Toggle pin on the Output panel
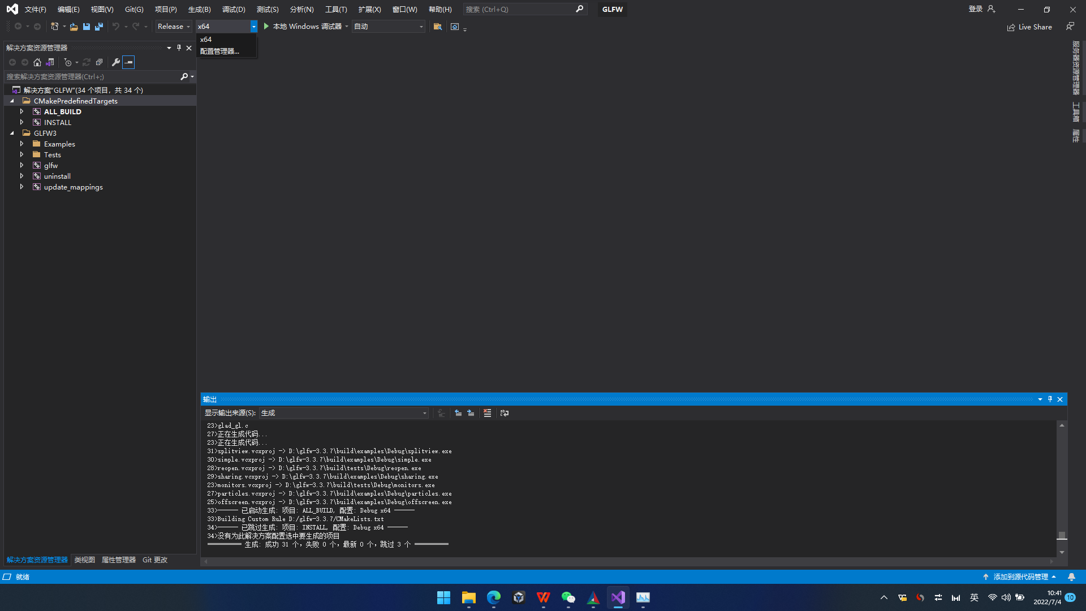Viewport: 1086px width, 611px height. click(1050, 399)
